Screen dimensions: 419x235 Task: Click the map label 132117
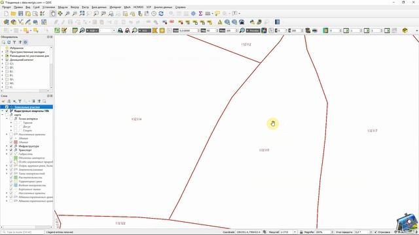pos(373,131)
